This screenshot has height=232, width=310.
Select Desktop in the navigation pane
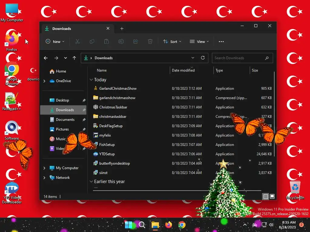pyautogui.click(x=63, y=100)
